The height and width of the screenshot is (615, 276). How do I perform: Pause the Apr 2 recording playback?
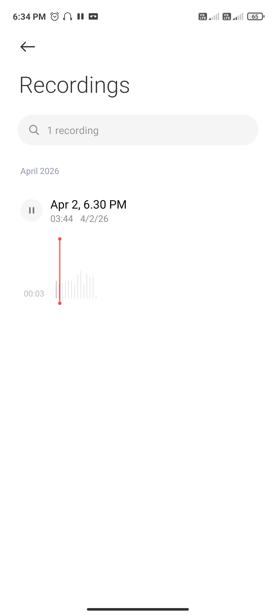(32, 210)
